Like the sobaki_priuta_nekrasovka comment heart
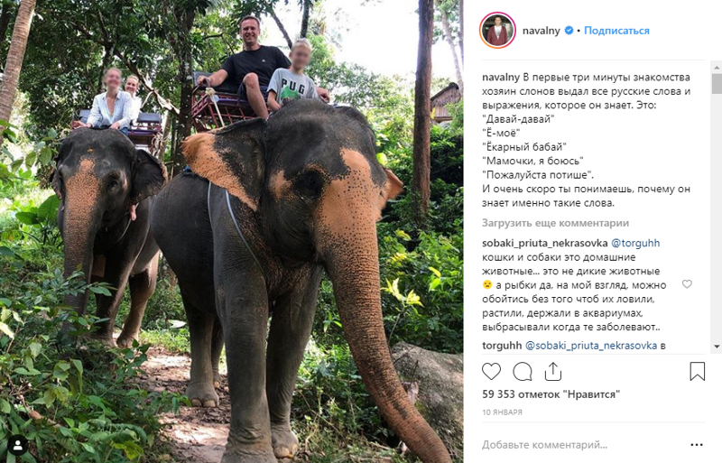Viewport: 722px width, 463px height. click(x=687, y=284)
